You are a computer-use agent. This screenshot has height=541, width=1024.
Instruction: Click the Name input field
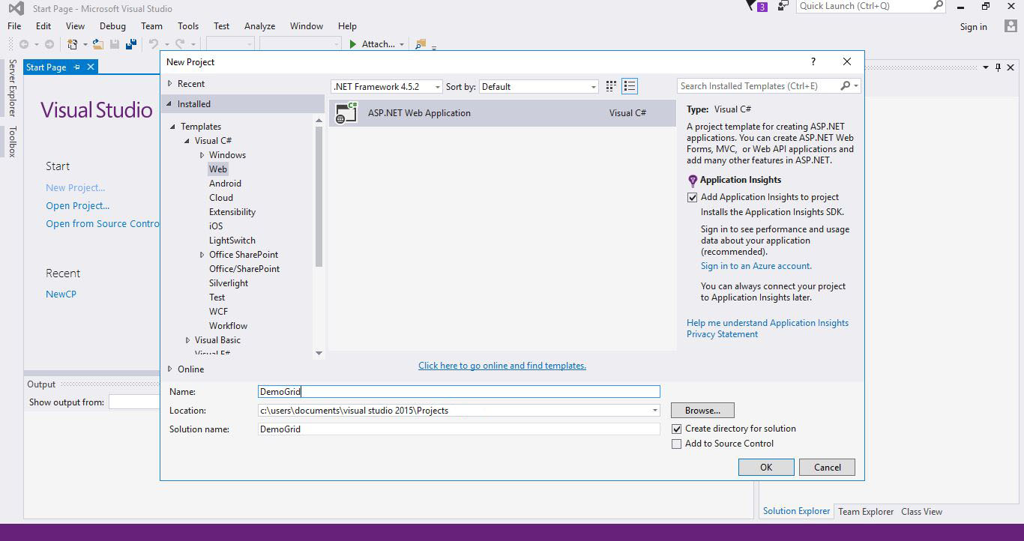(459, 392)
